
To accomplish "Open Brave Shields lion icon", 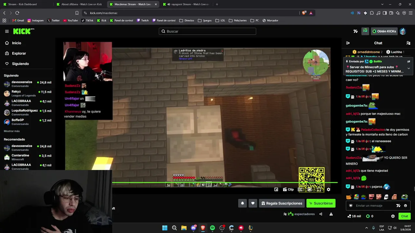I will [304, 13].
